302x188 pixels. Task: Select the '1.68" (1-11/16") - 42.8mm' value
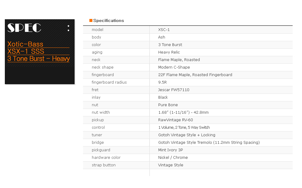[183, 112]
